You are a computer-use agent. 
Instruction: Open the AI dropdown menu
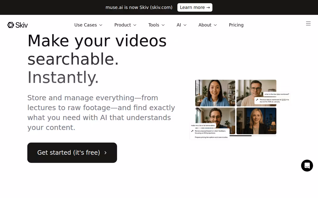pos(182,25)
